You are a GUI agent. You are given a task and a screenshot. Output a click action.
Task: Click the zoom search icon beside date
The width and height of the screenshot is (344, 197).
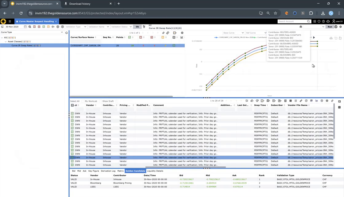point(30,27)
